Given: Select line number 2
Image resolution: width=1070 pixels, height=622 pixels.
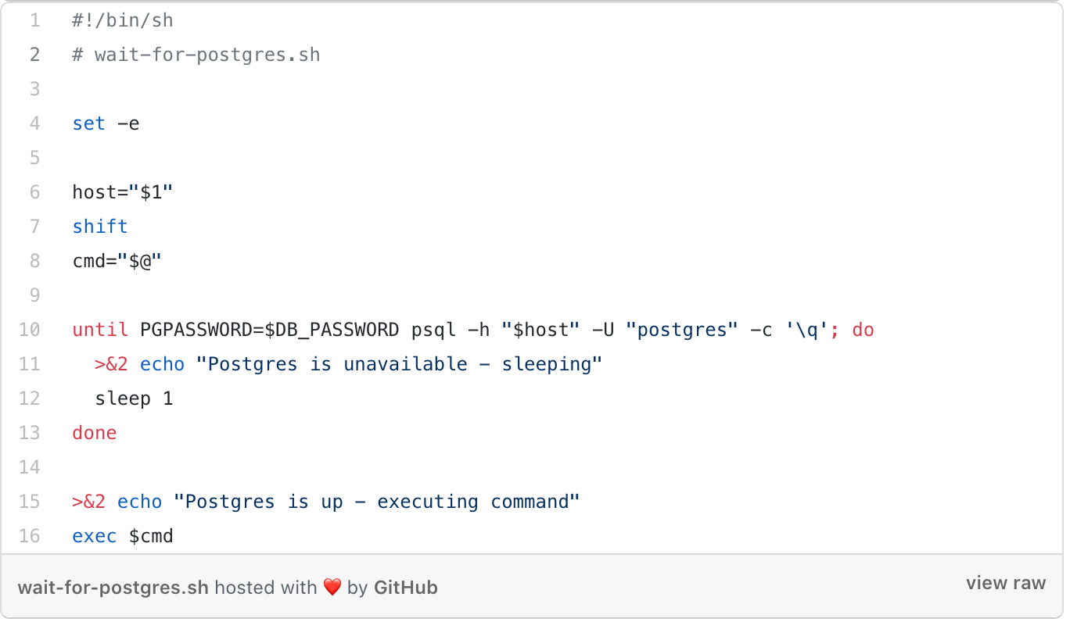Looking at the screenshot, I should pyautogui.click(x=34, y=55).
